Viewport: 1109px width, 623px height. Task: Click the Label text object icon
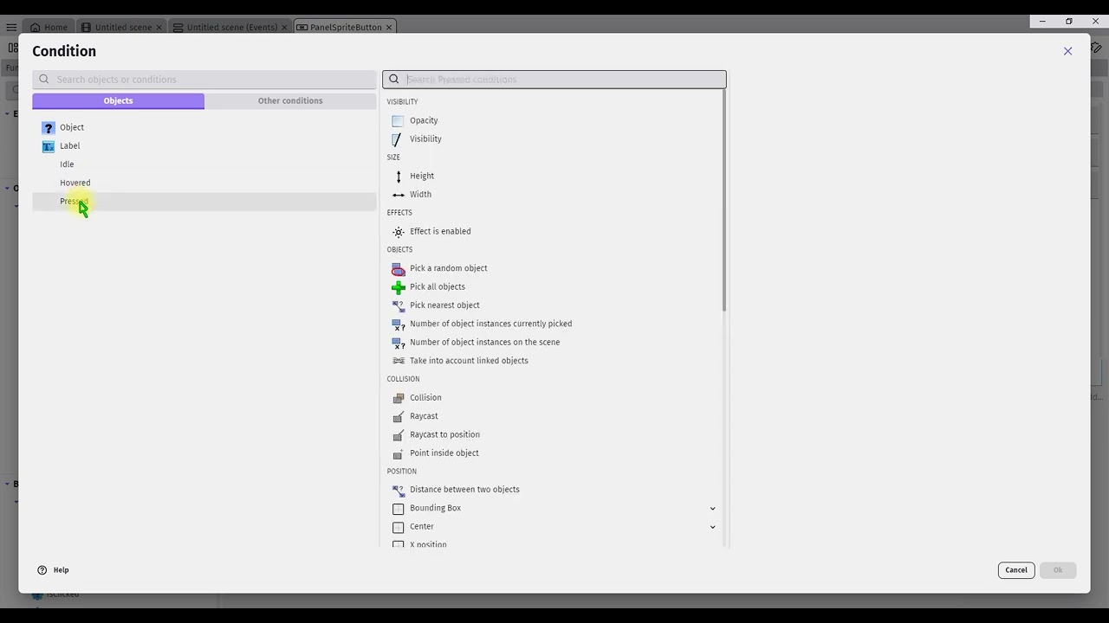coord(49,146)
